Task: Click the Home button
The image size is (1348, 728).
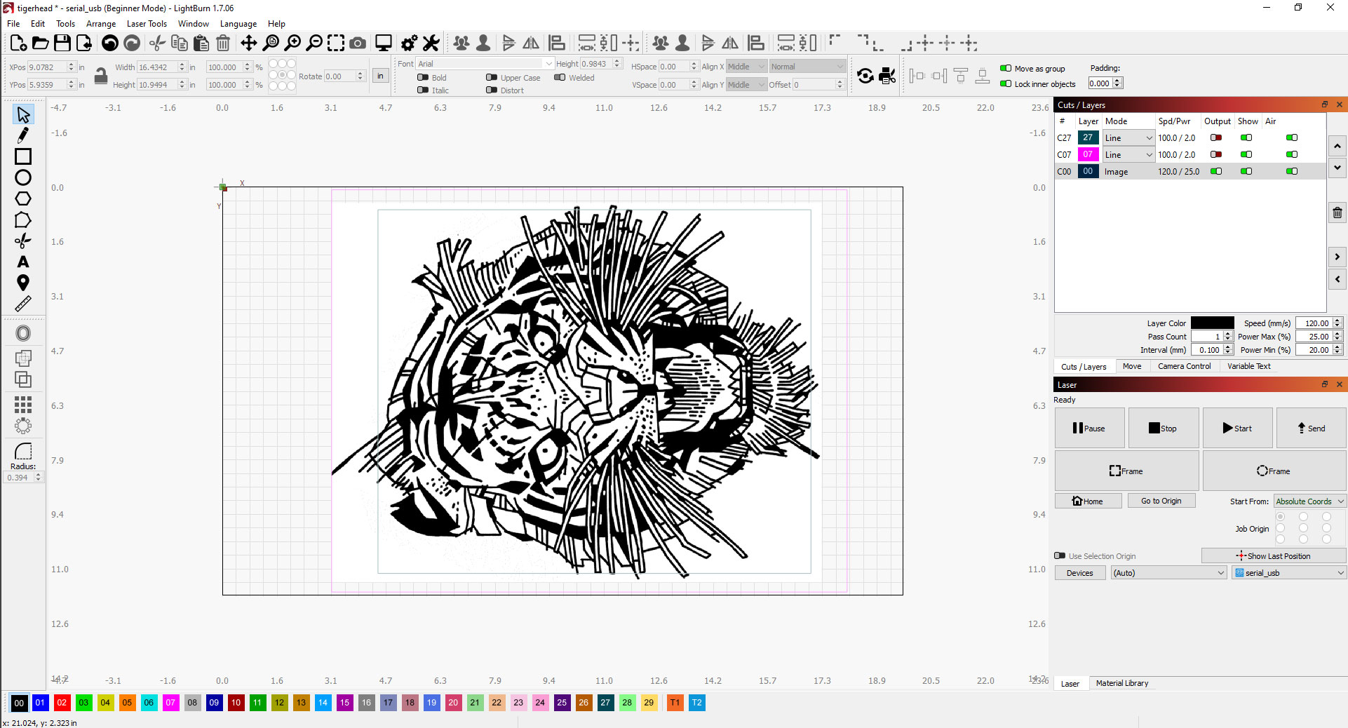Action: pos(1088,501)
